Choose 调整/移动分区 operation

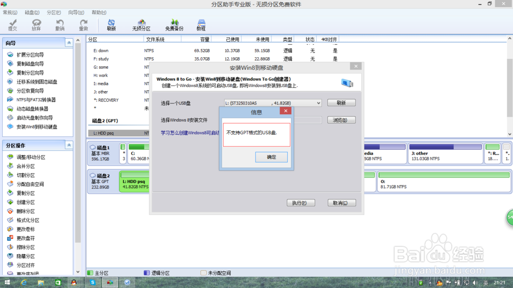point(31,157)
